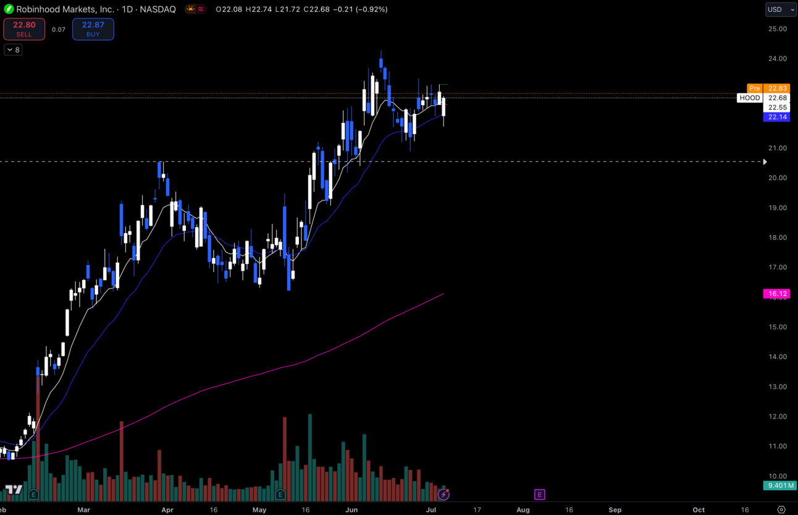Click the close value C22.68

316,9
